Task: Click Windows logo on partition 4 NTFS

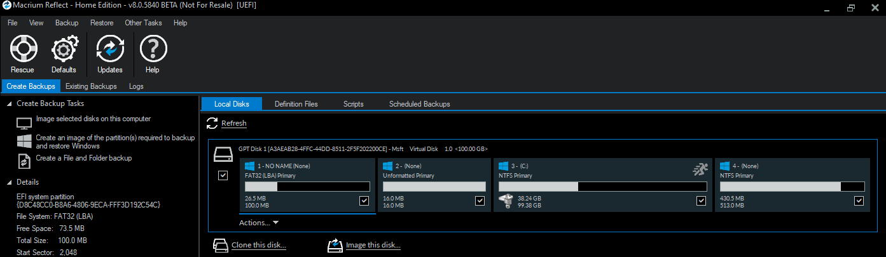Action: [725, 166]
